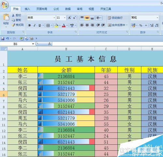
Task: Switch to 公式 Formulas tab
Action: coord(56,9)
